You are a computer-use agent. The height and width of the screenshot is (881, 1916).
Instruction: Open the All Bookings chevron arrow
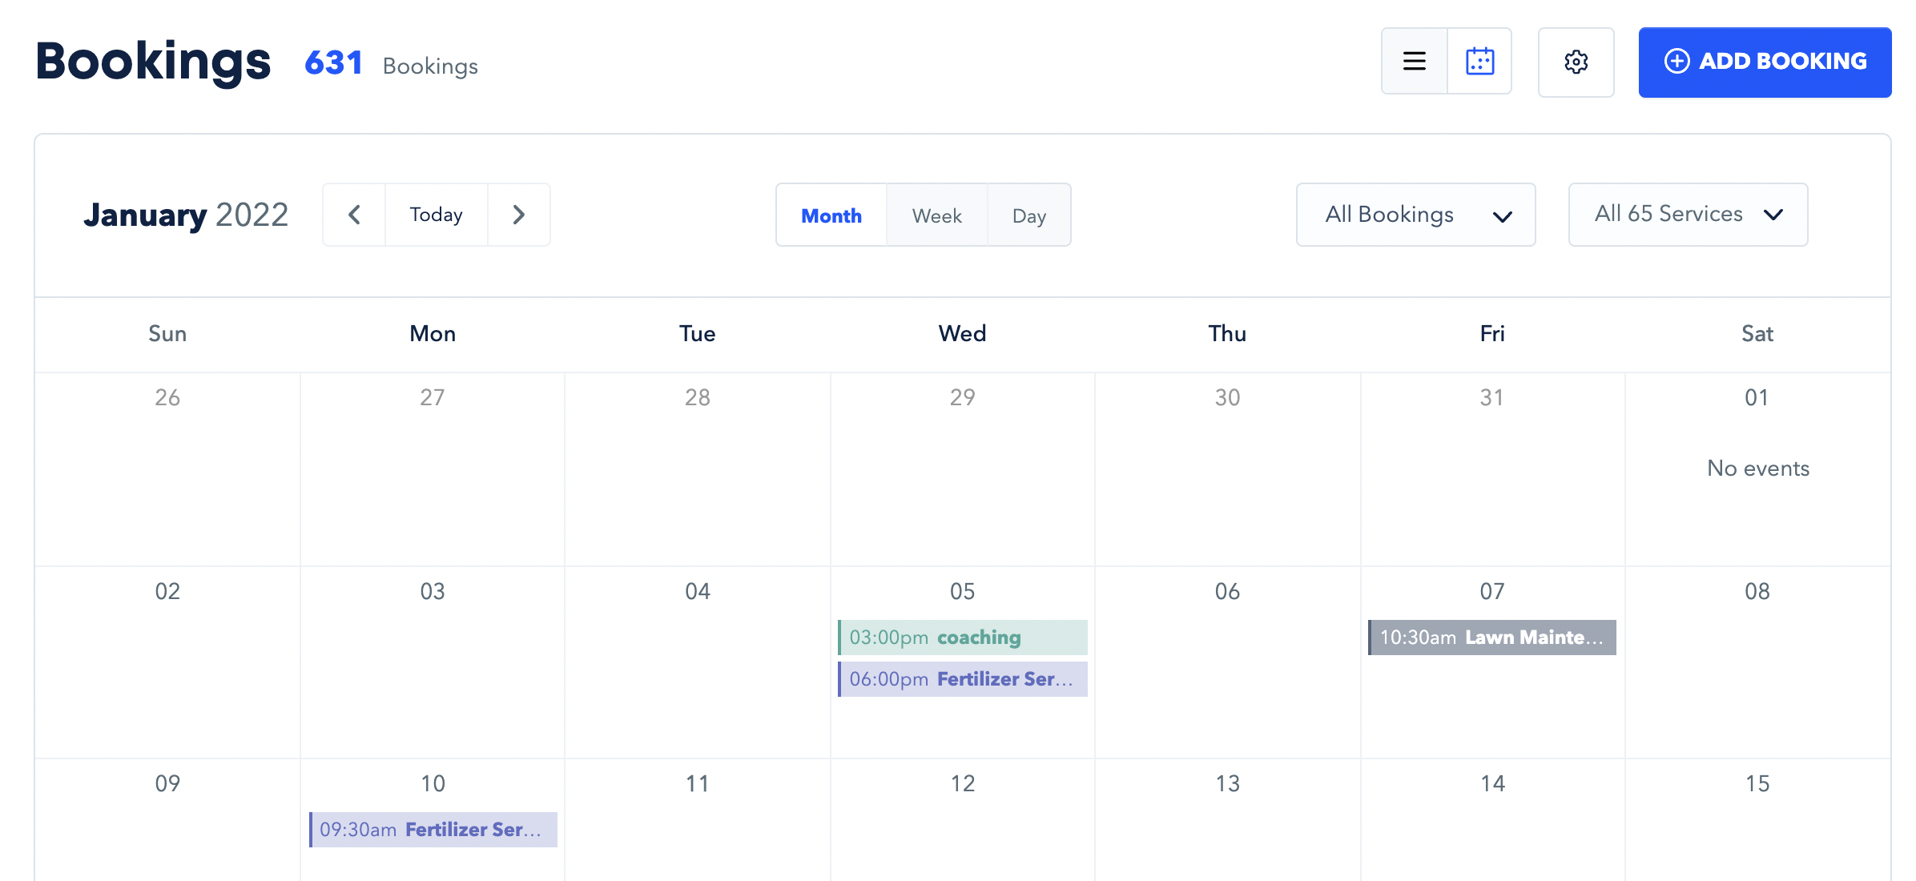pos(1503,216)
